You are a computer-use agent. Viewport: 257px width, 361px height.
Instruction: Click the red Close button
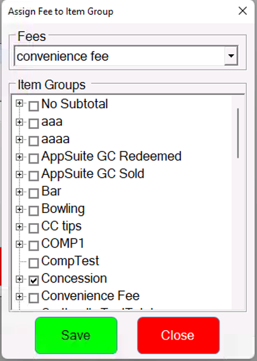(x=178, y=335)
